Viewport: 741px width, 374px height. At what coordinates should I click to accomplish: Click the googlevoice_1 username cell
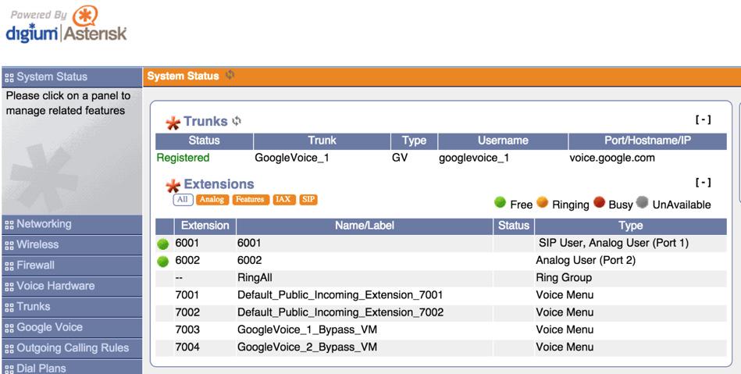pyautogui.click(x=474, y=158)
